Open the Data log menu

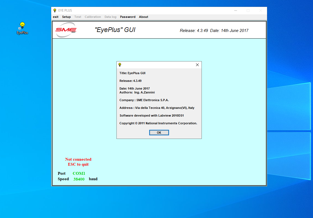point(110,17)
